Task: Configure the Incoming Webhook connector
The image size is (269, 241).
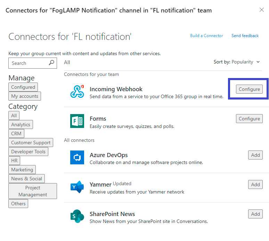Action: [x=249, y=89]
